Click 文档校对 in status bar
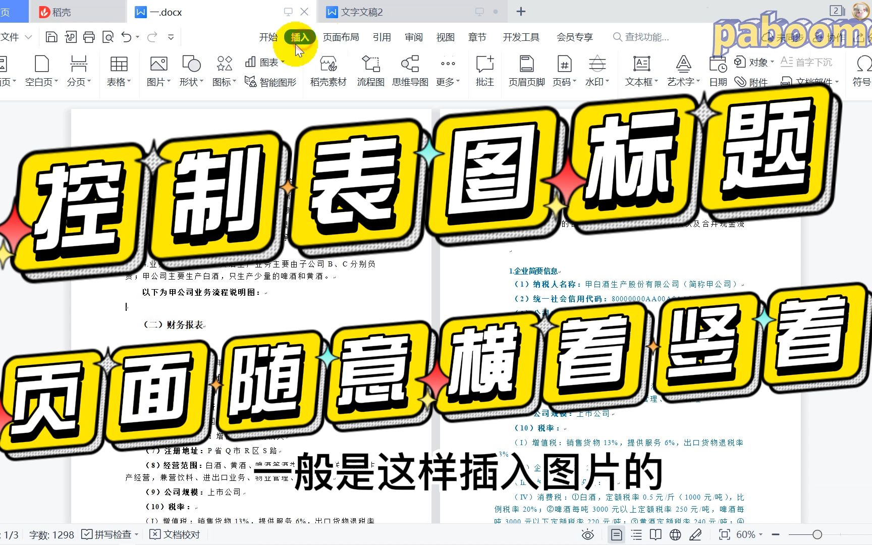This screenshot has height=545, width=872. tap(175, 535)
